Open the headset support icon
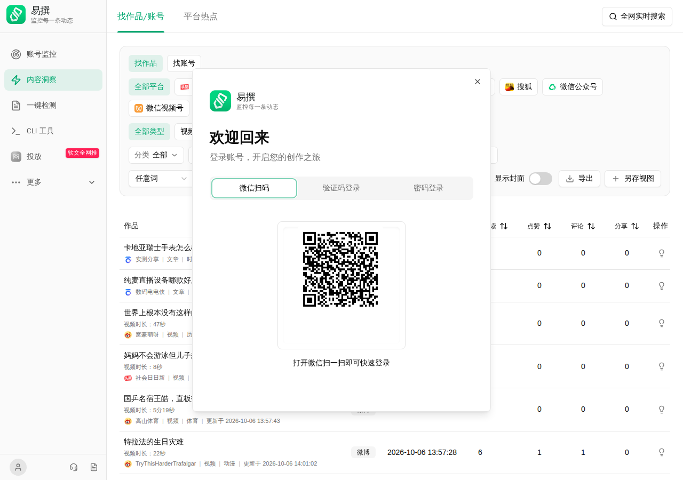The image size is (683, 480). tap(74, 467)
